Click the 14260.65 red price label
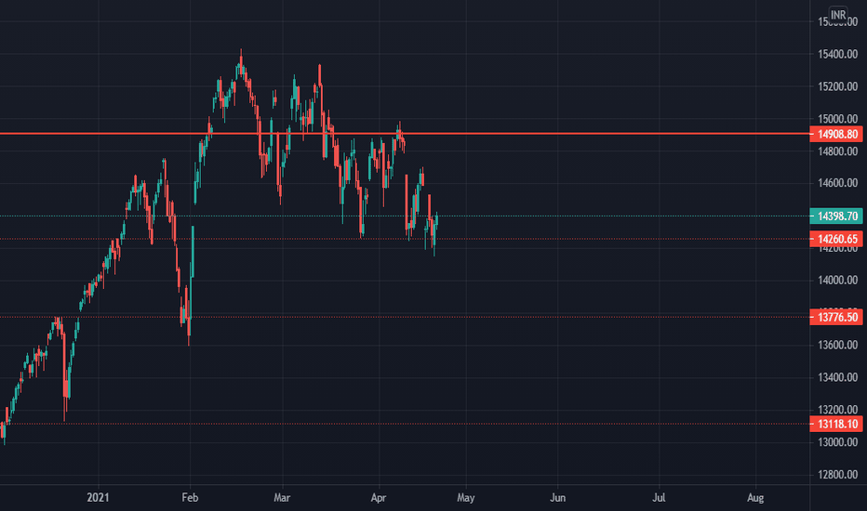The width and height of the screenshot is (867, 511). point(836,239)
